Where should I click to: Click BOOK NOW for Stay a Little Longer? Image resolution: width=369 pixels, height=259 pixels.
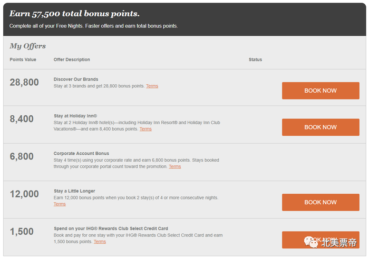click(321, 202)
